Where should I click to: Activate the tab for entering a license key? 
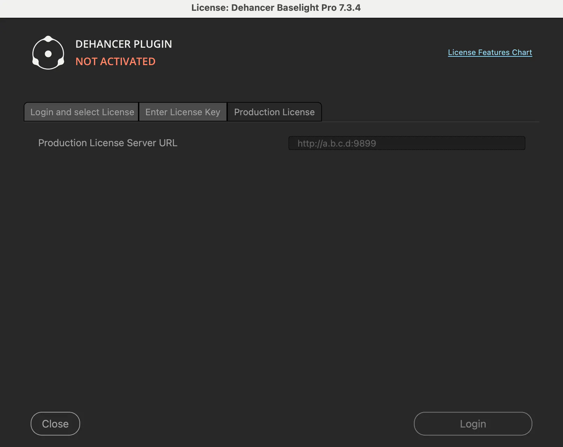(x=183, y=112)
